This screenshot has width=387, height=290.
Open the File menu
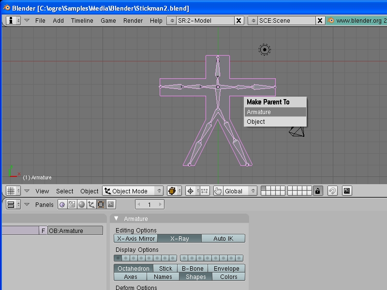tap(40, 20)
